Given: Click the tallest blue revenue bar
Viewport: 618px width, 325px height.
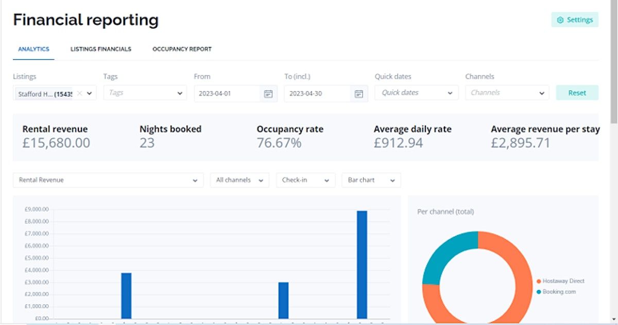Looking at the screenshot, I should (362, 265).
